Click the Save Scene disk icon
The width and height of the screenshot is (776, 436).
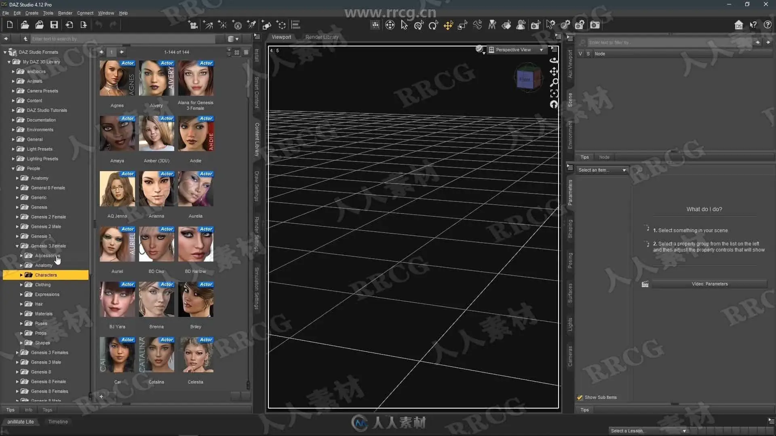coord(54,25)
